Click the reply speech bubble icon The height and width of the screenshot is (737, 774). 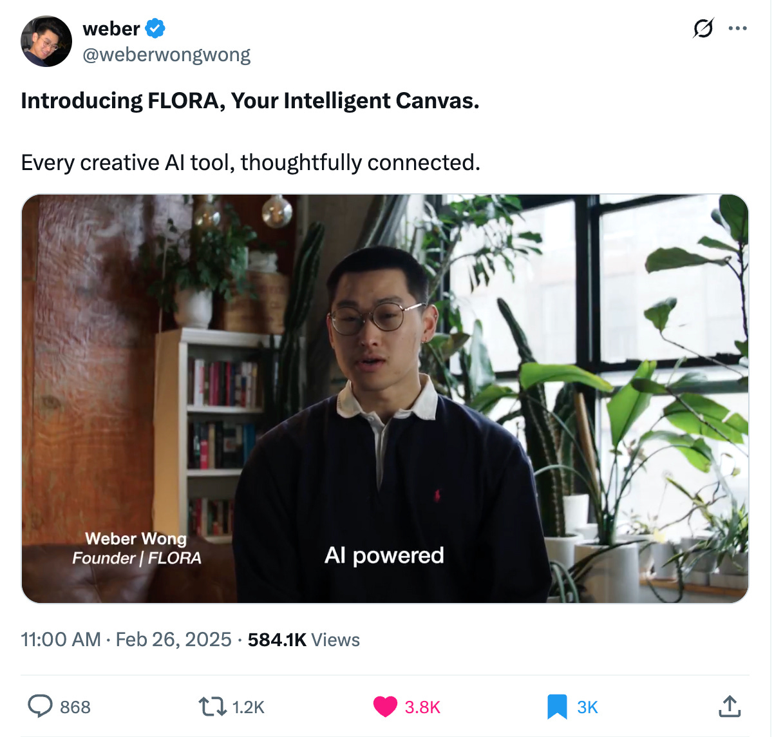pos(40,707)
